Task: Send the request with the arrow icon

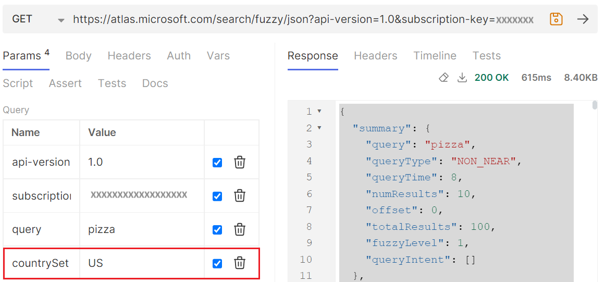Action: [583, 19]
